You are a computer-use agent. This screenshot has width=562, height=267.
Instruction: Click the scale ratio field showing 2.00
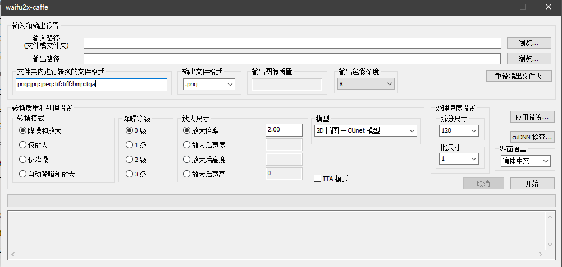click(284, 130)
